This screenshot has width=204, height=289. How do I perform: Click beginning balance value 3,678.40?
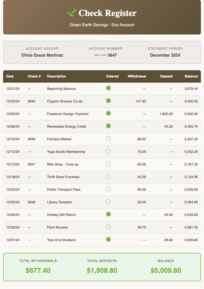191,89
